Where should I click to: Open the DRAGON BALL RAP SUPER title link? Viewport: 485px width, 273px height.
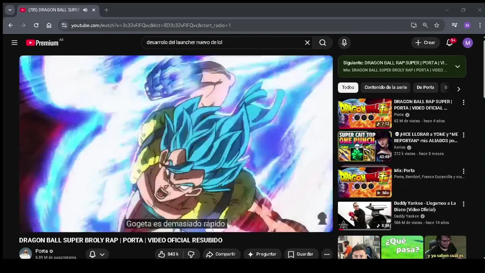point(423,105)
